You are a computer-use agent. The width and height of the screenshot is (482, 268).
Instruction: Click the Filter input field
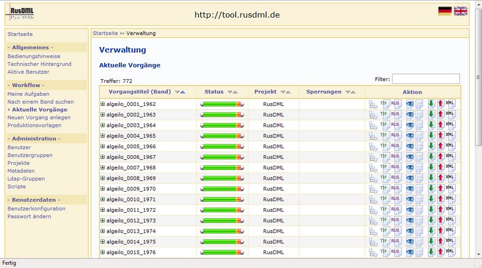(x=425, y=79)
